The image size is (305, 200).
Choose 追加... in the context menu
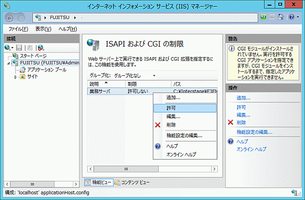[185, 98]
